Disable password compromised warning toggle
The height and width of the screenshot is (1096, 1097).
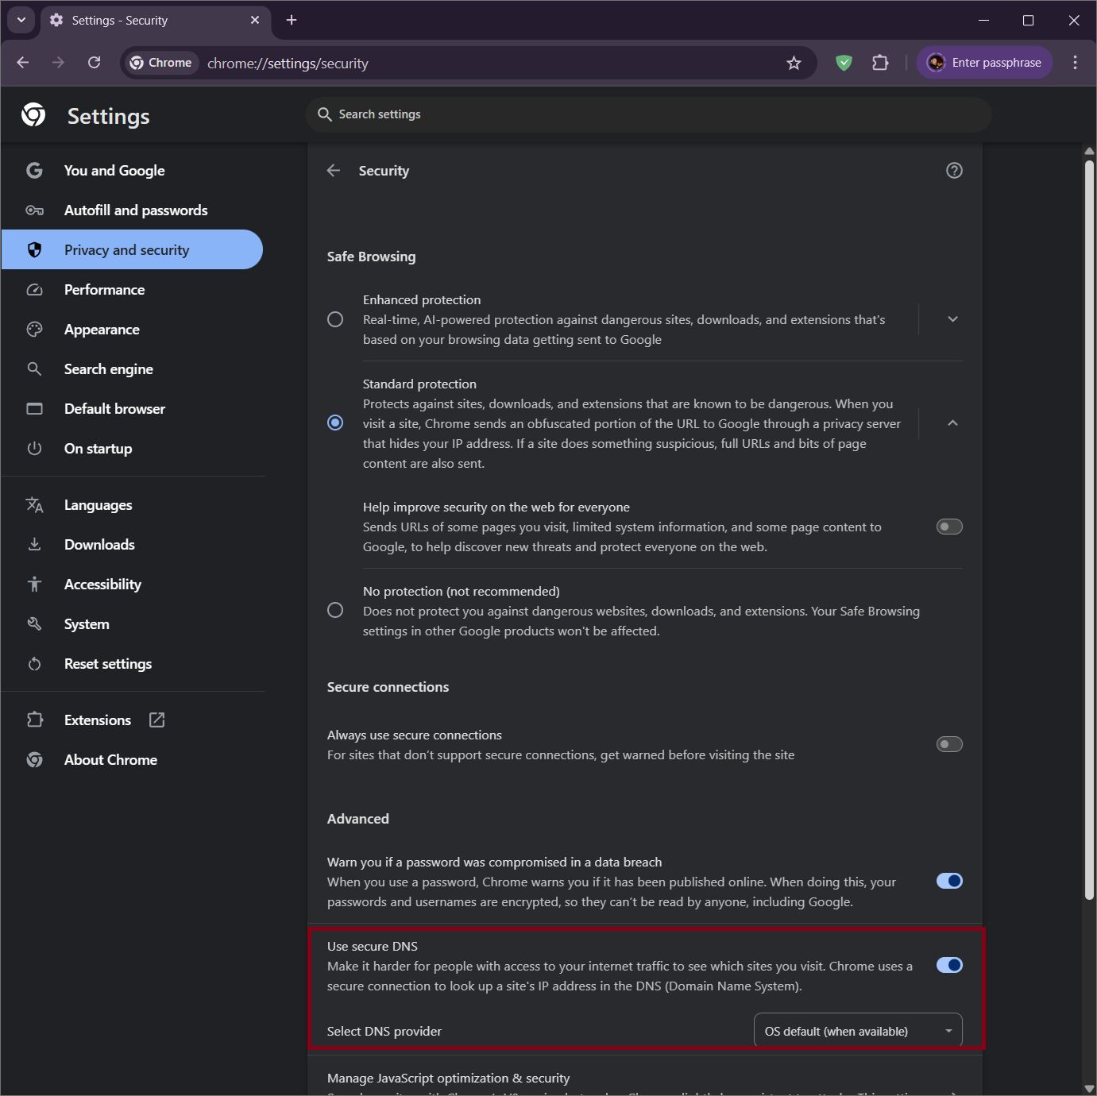(948, 881)
